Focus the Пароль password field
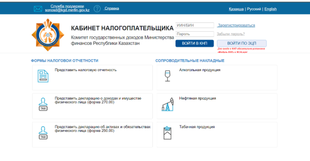 click(x=195, y=34)
